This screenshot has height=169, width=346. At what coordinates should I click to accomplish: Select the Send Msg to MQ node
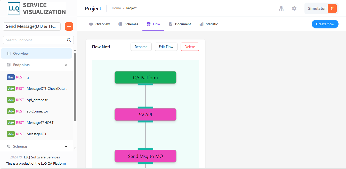146,156
